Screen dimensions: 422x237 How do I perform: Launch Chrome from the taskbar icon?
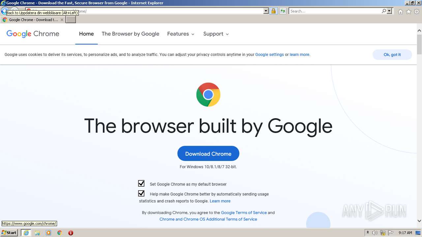coord(60,233)
